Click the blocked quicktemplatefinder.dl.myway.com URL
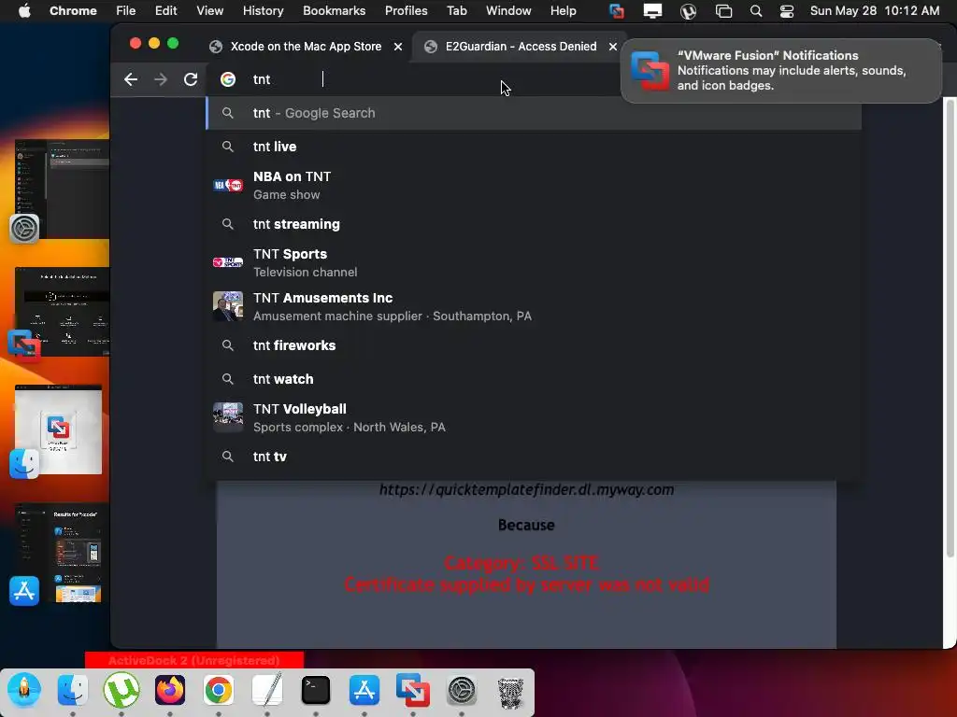The image size is (957, 717). click(x=526, y=489)
